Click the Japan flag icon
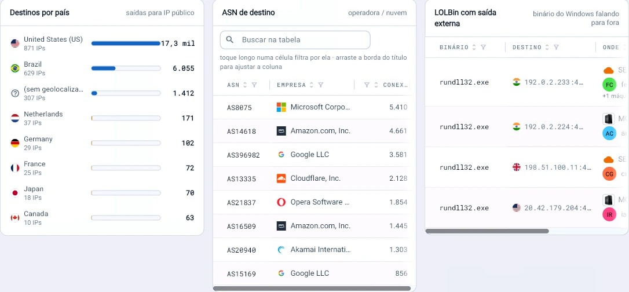Screen dimensions: 629x292 click(15, 193)
